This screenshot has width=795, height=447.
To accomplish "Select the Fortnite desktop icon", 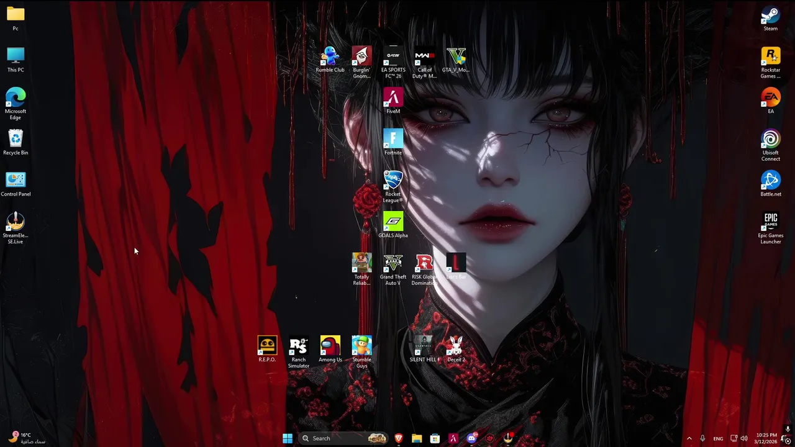I will [x=393, y=143].
